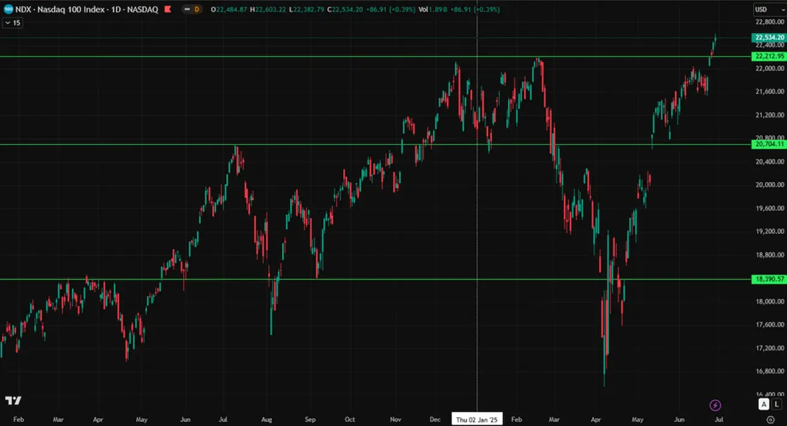The width and height of the screenshot is (787, 426).
Task: Click the 22,800.00 price scale label
Action: 770,22
